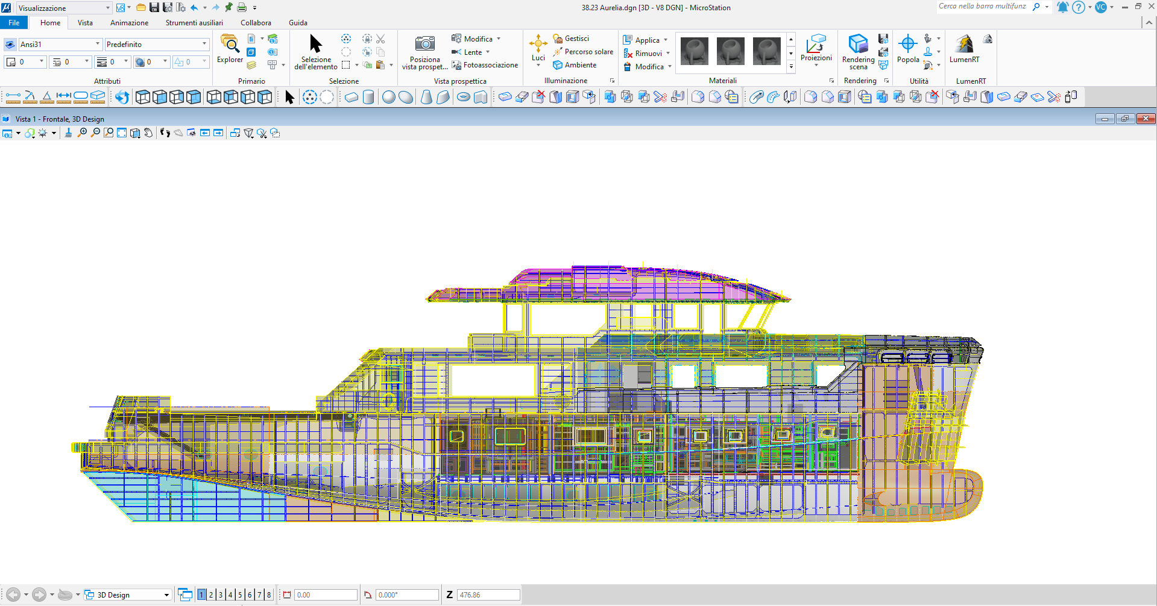Switch to the Animazione ribbon tab
This screenshot has height=606, width=1157.
(129, 23)
